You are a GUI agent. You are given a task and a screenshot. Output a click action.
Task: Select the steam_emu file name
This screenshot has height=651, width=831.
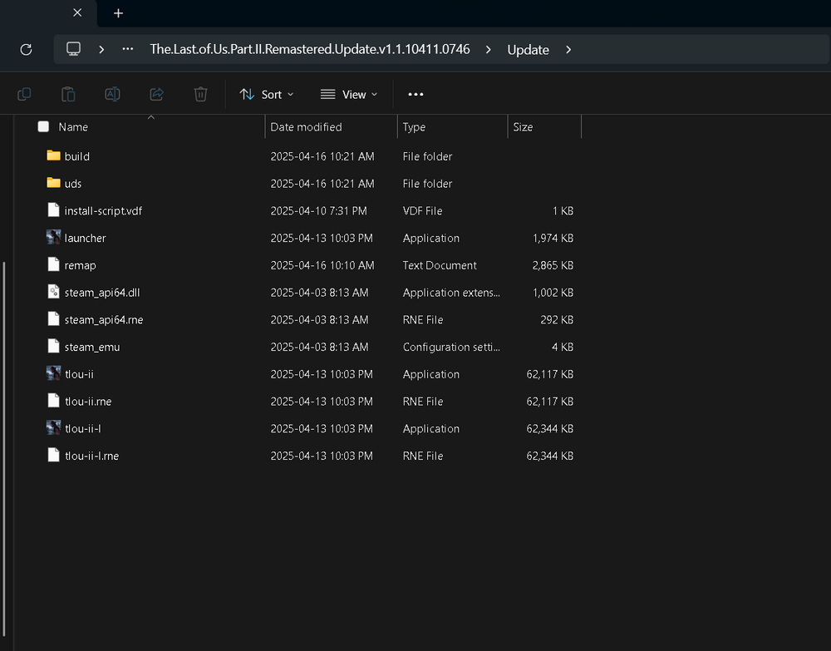click(92, 347)
